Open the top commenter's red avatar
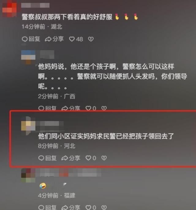This screenshot has width=196, height=210. pyautogui.click(x=9, y=10)
